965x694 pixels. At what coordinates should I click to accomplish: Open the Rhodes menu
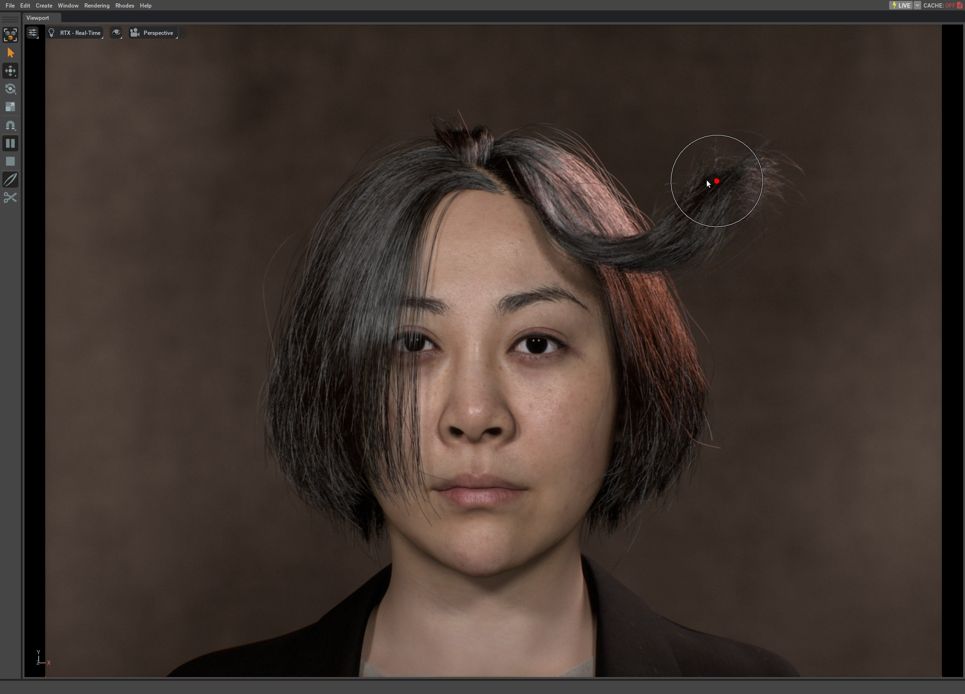[124, 6]
